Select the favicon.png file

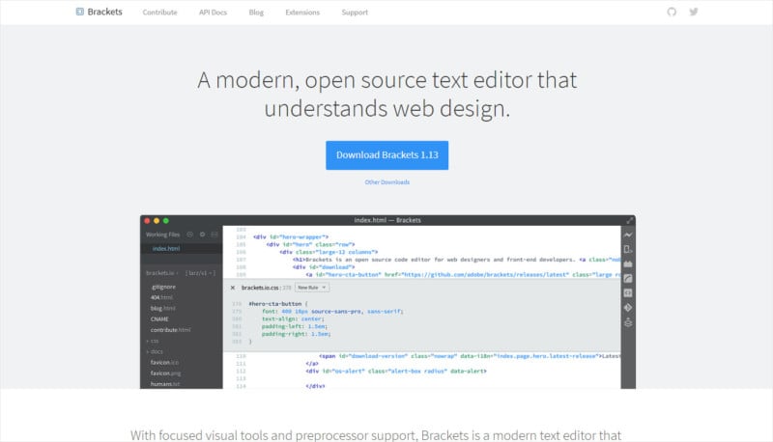click(165, 373)
